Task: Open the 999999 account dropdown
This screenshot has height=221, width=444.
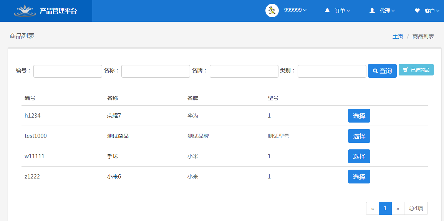Action: pos(295,10)
